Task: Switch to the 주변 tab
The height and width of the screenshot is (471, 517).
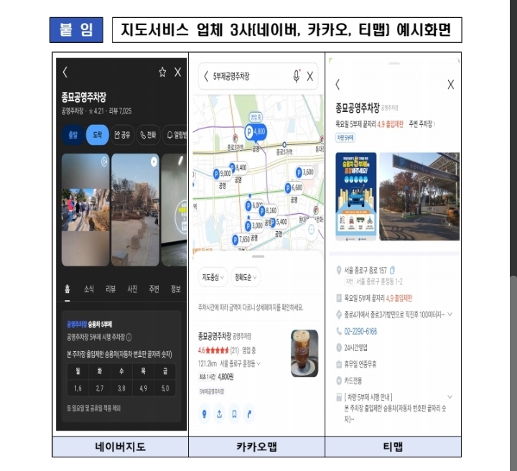Action: click(x=154, y=289)
